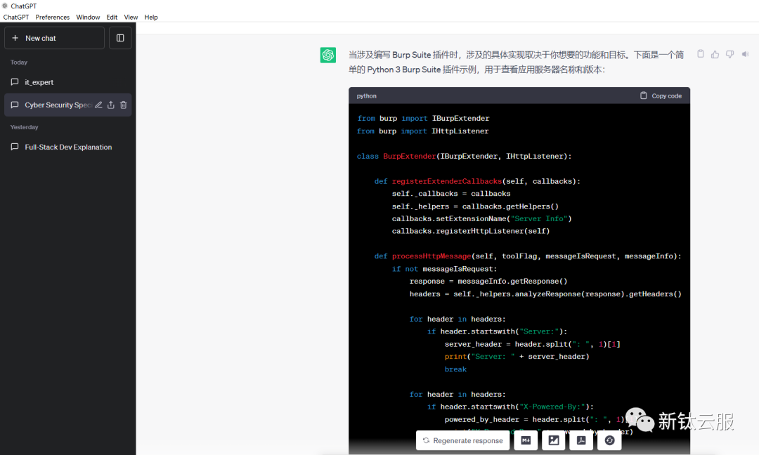Copy the response using the clipboard icon
759x455 pixels.
click(x=701, y=54)
